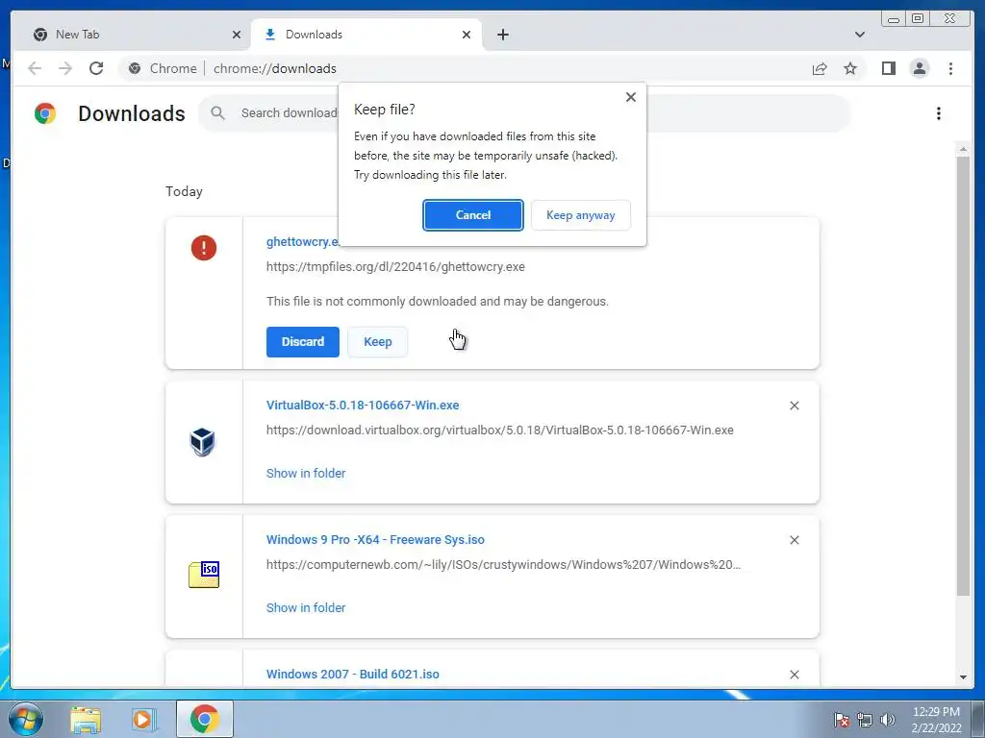Viewport: 985px width, 738px height.
Task: Remove VirtualBox download from list
Action: pos(794,406)
